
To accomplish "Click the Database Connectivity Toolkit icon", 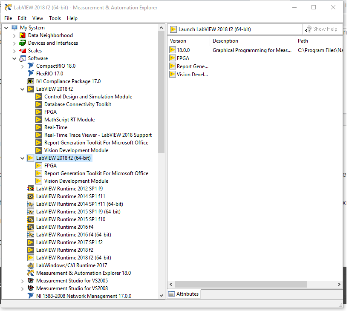I will [39, 104].
